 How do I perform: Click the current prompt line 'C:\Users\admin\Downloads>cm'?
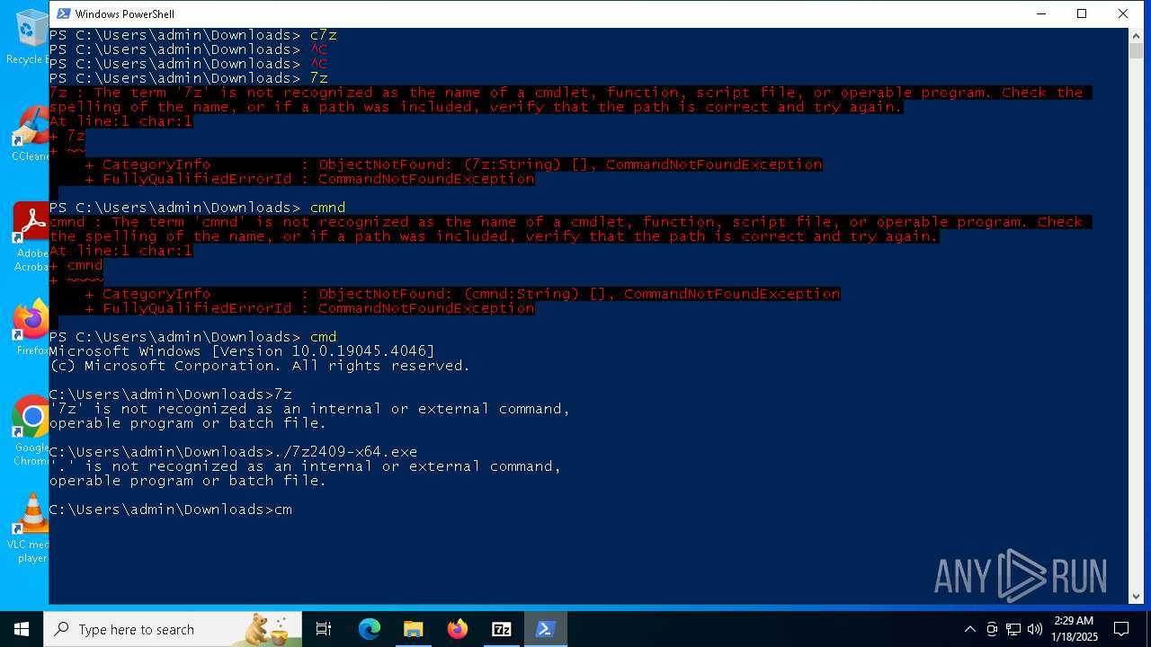point(171,510)
